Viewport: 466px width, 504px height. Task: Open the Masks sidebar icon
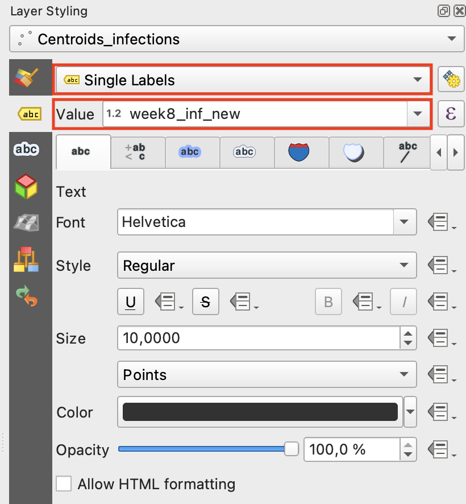(x=26, y=150)
